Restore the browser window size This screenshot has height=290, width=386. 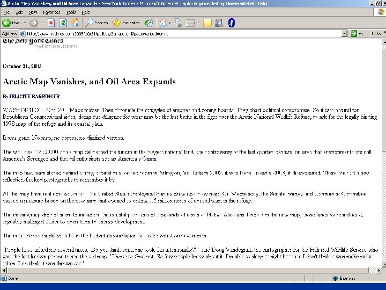(x=377, y=3)
